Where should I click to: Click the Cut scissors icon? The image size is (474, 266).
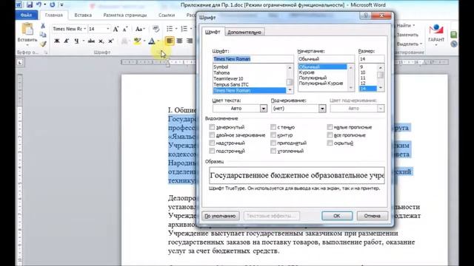tap(43, 27)
